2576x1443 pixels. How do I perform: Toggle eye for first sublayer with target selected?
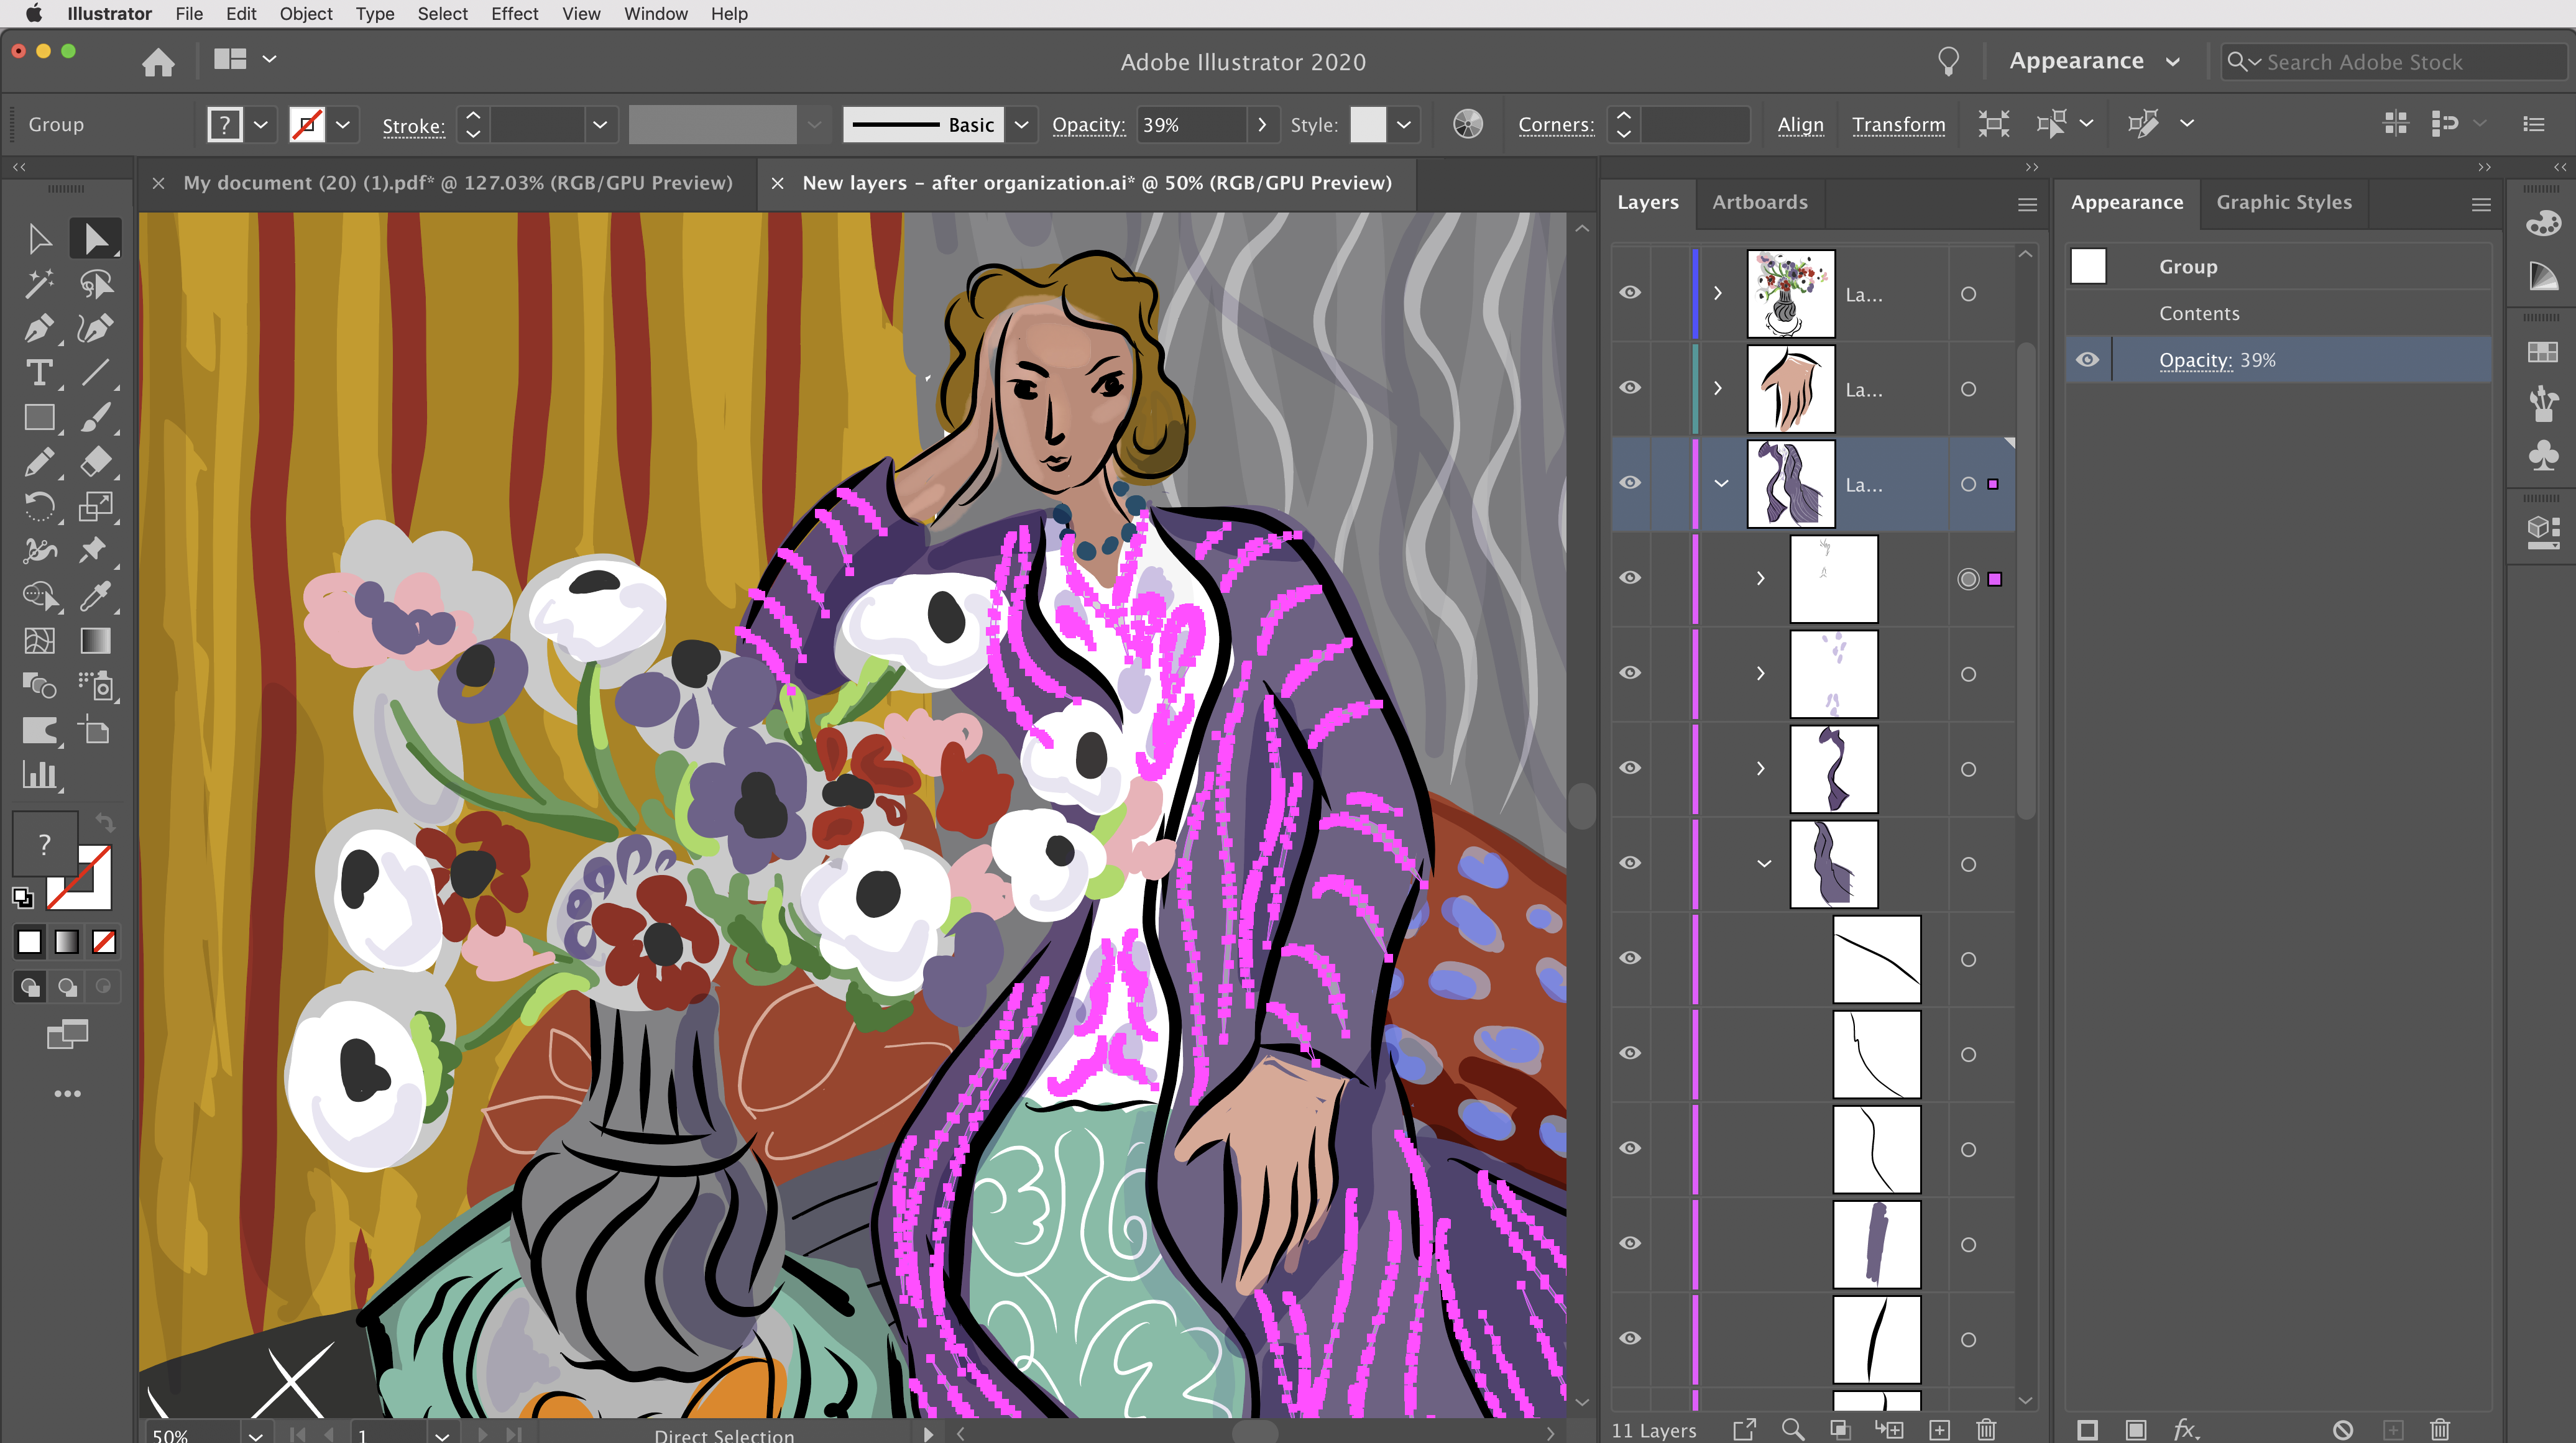click(x=1630, y=578)
